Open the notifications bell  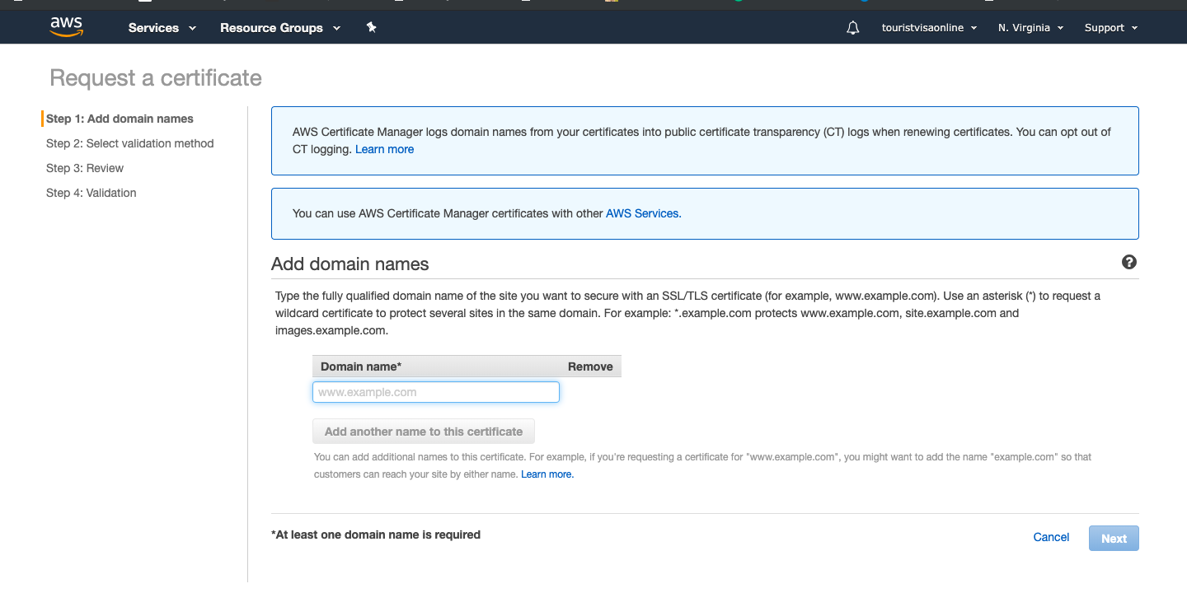click(x=852, y=28)
